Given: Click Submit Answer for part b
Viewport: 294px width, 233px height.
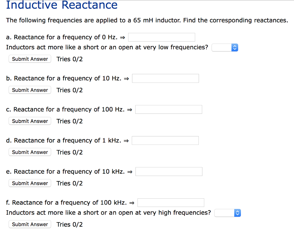Looking at the screenshot, I should [x=30, y=90].
